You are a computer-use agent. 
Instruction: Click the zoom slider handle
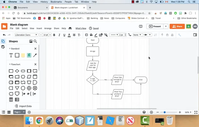click(165, 112)
